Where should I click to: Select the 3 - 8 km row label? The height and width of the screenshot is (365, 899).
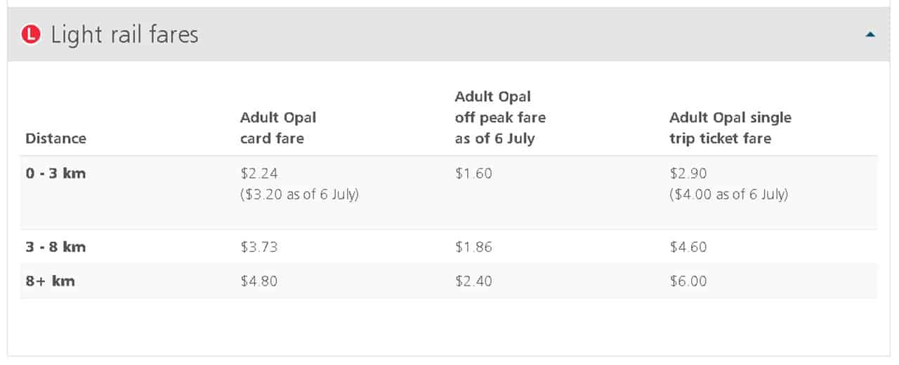55,247
